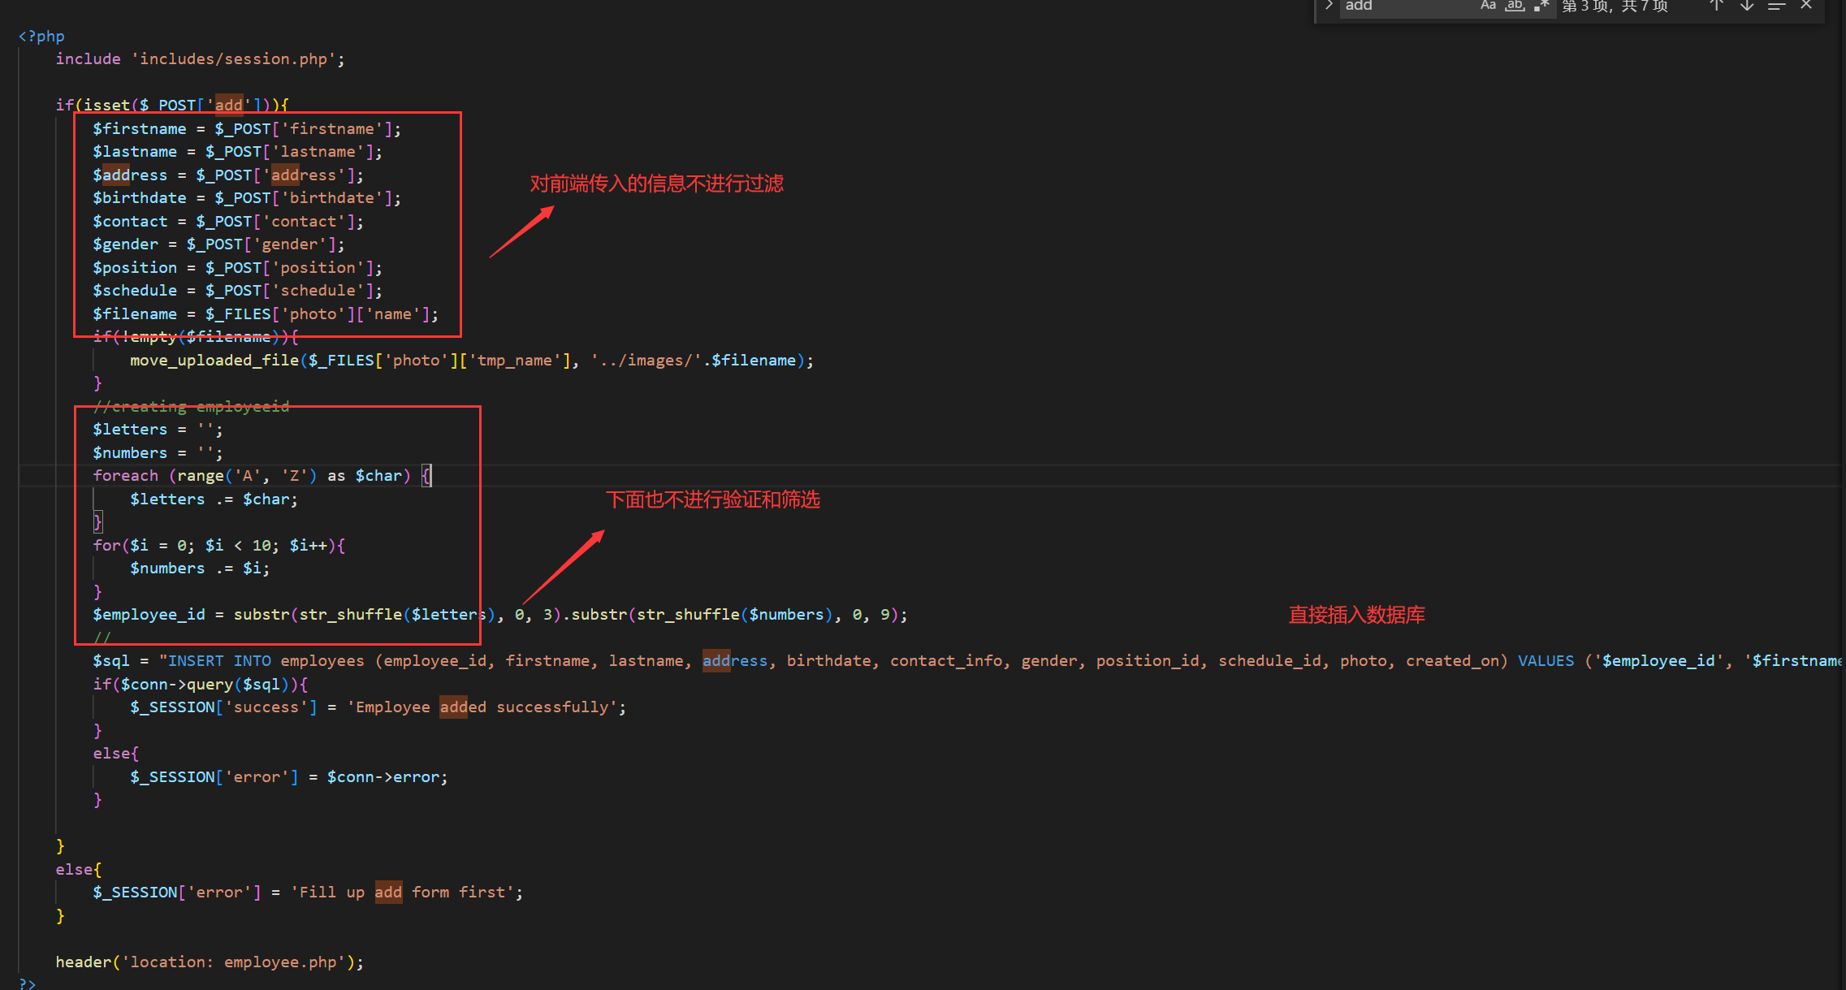The image size is (1846, 990).
Task: Click the search match count label
Action: click(x=1615, y=6)
